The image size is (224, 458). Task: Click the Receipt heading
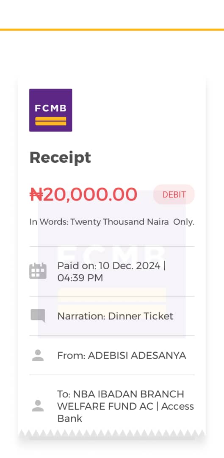pos(61,158)
